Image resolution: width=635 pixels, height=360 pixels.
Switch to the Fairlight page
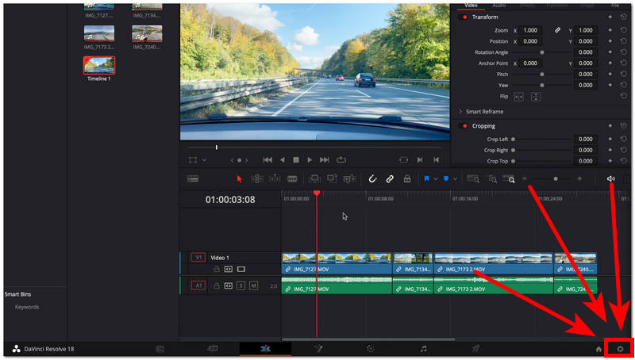click(423, 349)
